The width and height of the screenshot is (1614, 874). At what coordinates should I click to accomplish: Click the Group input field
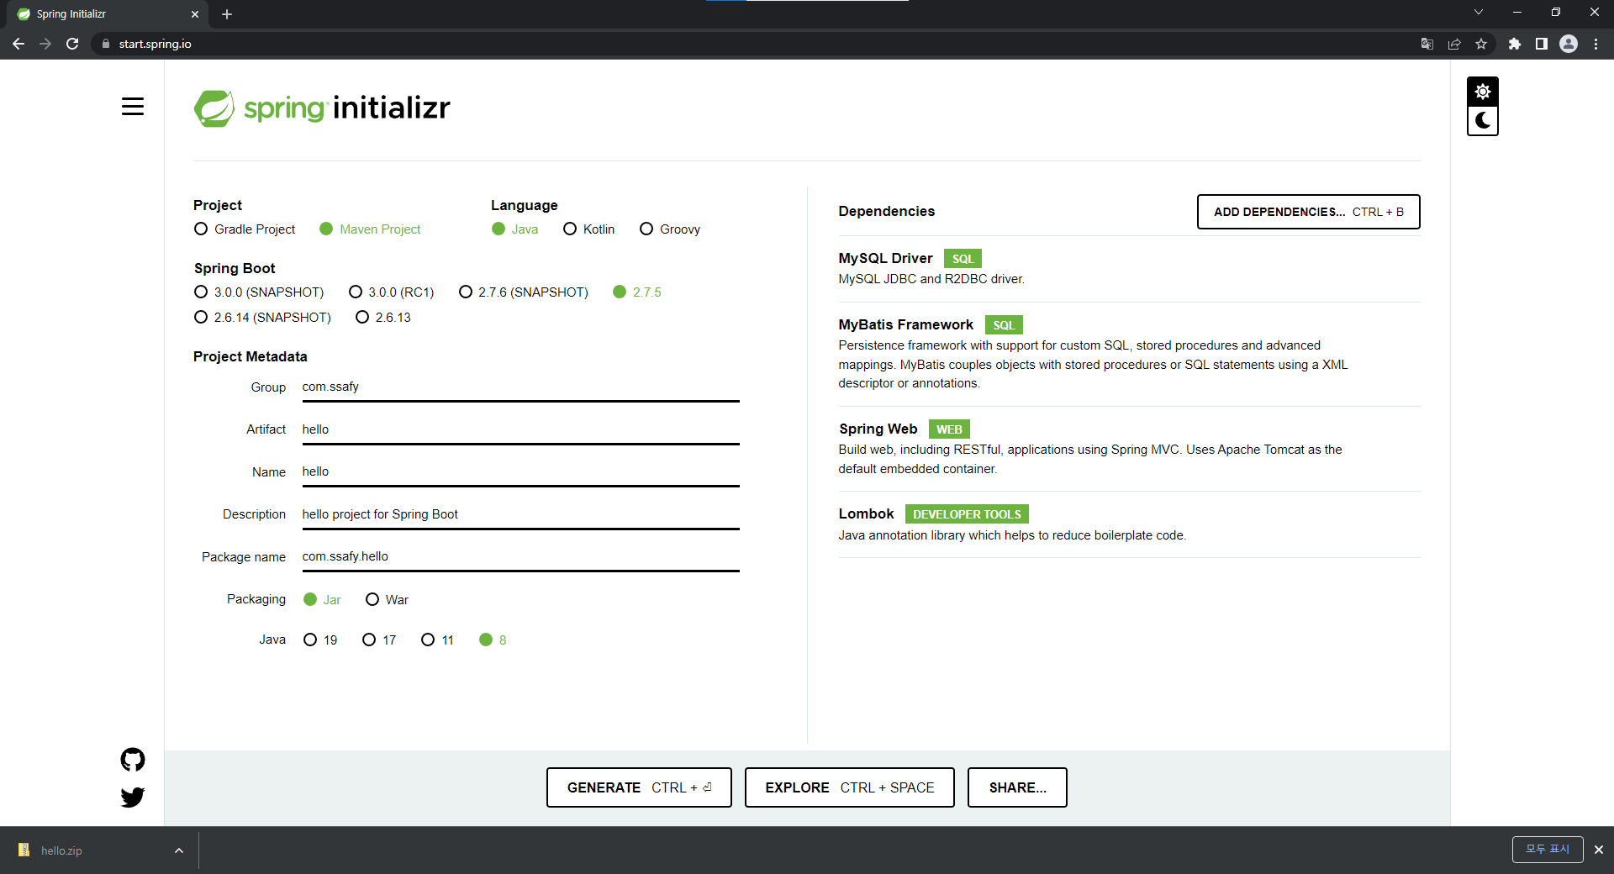pyautogui.click(x=520, y=387)
